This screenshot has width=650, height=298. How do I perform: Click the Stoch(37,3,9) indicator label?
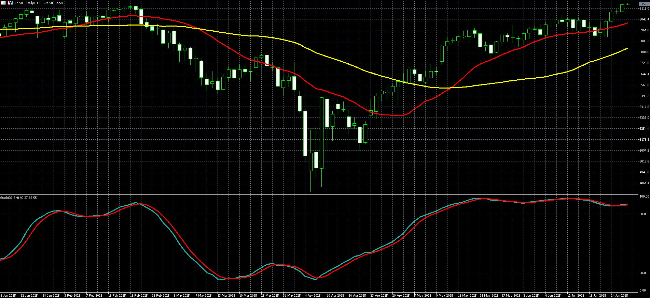tap(18, 198)
